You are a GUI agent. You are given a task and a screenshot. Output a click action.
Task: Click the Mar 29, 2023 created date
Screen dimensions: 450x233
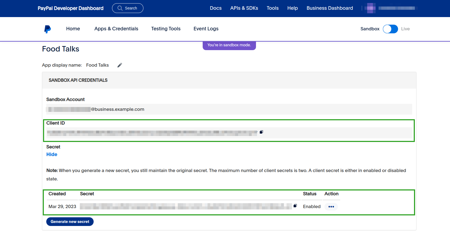tap(62, 206)
